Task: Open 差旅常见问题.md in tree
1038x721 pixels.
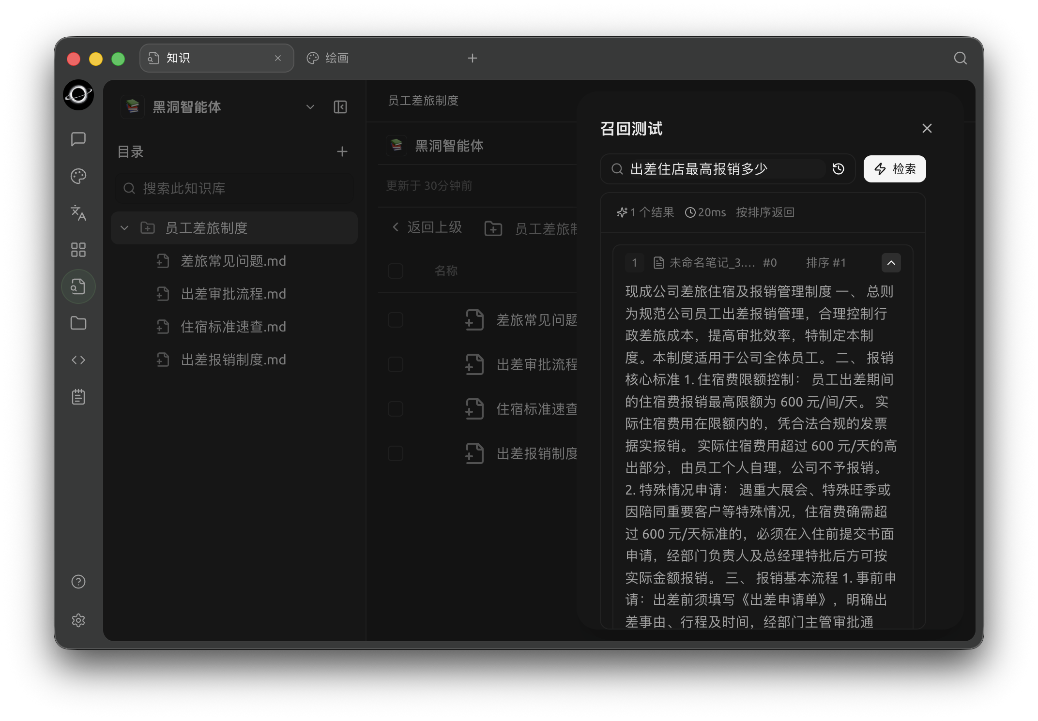Action: click(234, 261)
